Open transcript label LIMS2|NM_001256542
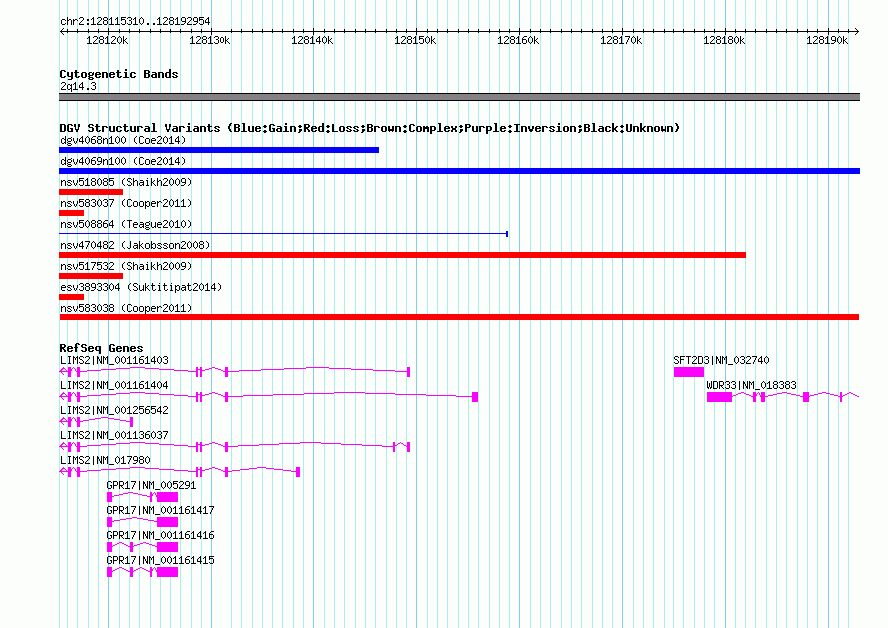The height and width of the screenshot is (628, 888). tap(114, 410)
